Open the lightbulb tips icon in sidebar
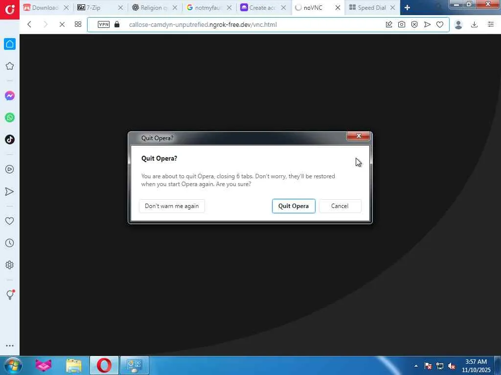This screenshot has height=375, width=501. (x=10, y=294)
